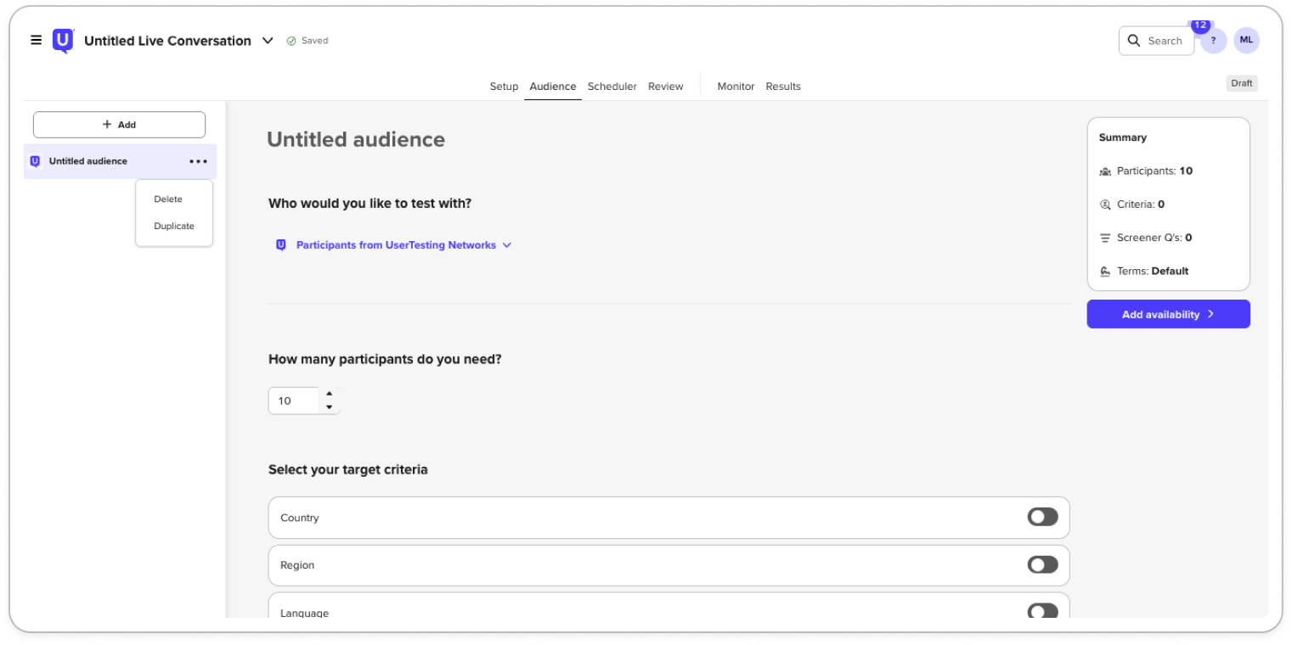Viewport: 1292px width, 645px height.
Task: Select Duplicate from the context menu
Action: click(174, 227)
